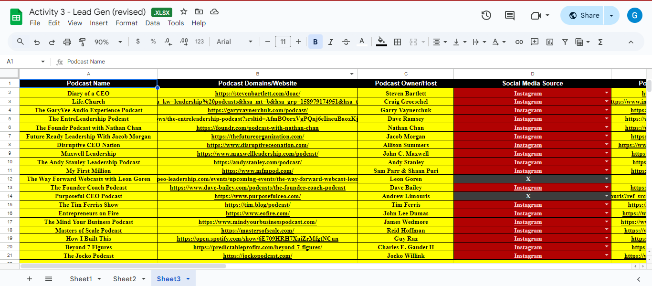Viewport: 652px width, 286px height.
Task: Decrease font size minus button
Action: coord(268,42)
